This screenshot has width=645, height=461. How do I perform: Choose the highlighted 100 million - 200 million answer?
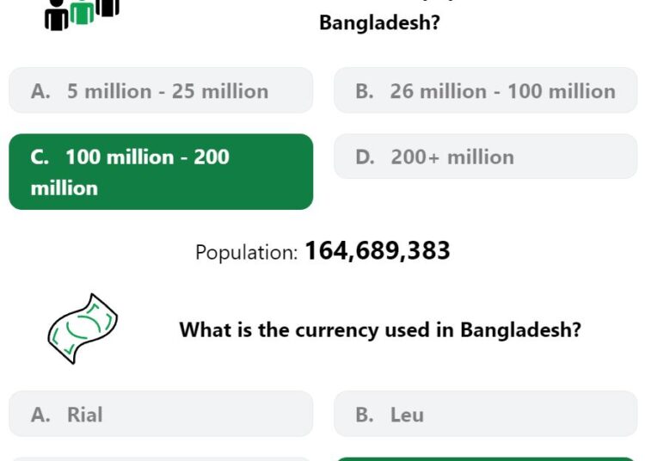[161, 171]
